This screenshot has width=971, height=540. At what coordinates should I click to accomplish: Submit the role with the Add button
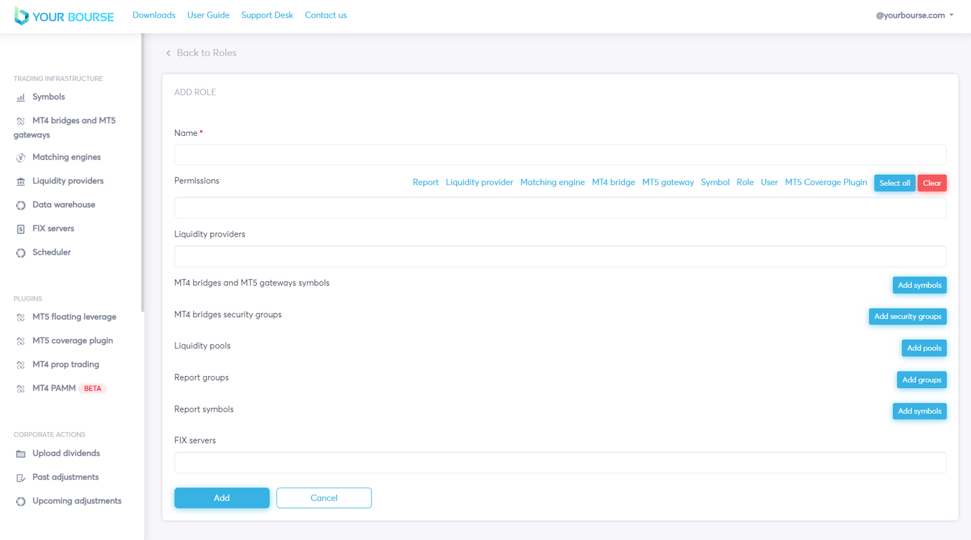222,498
